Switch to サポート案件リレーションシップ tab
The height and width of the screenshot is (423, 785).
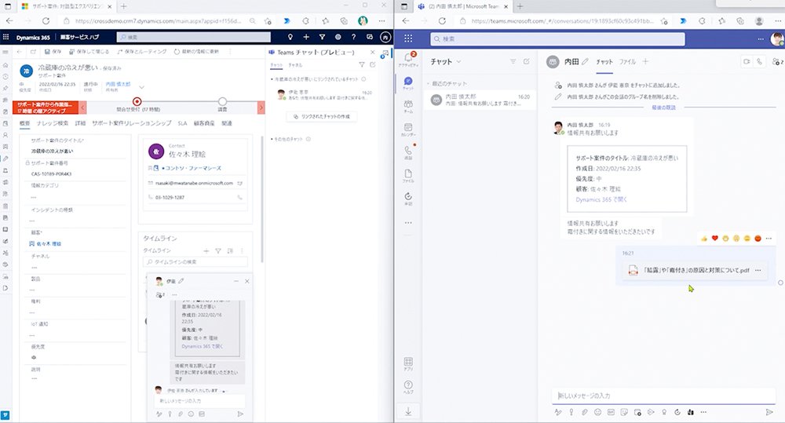coord(132,123)
